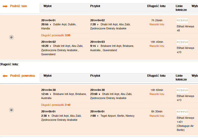Click the orange outbound arrow icon beside Podróż tam
This screenshot has height=138, width=198.
tap(5, 6)
